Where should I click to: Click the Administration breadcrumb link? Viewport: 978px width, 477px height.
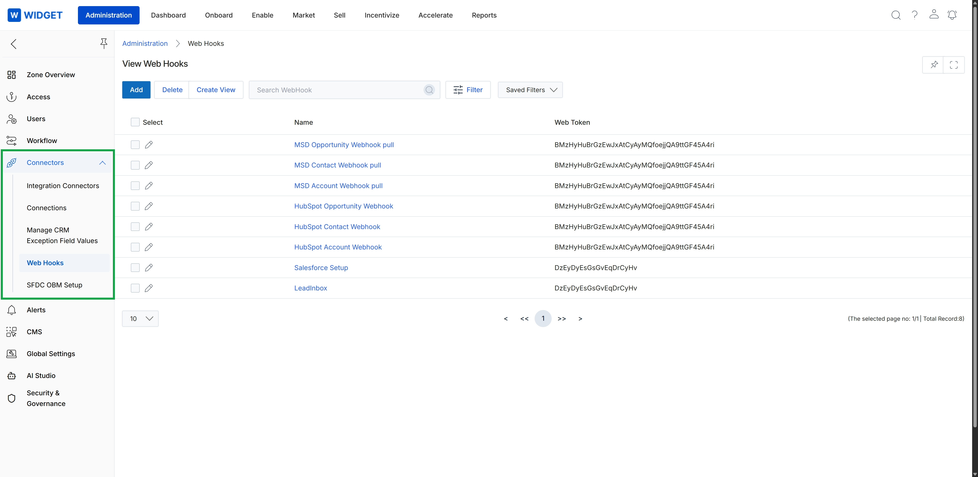pyautogui.click(x=145, y=43)
